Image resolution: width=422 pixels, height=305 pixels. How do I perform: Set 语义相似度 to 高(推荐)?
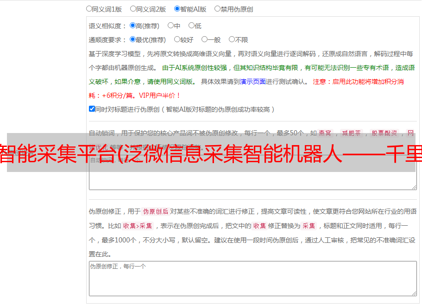tap(132, 25)
